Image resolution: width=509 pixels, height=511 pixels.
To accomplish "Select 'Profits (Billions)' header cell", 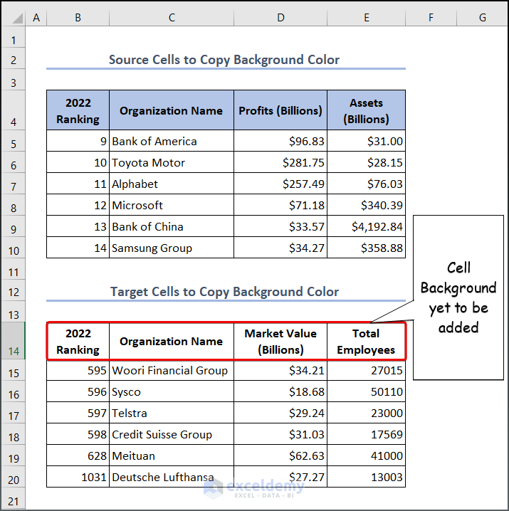I will coord(280,110).
